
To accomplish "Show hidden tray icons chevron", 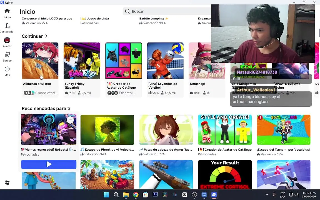I will click(x=267, y=195).
